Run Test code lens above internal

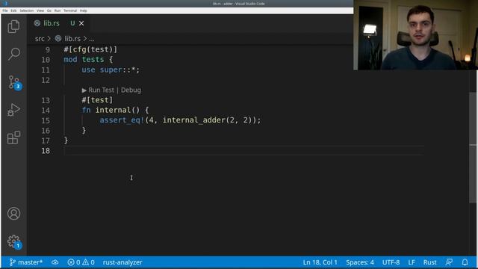point(98,90)
